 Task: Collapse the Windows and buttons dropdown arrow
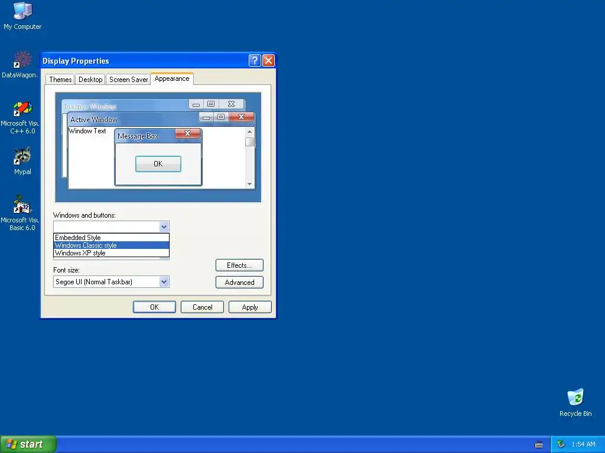[x=164, y=227]
